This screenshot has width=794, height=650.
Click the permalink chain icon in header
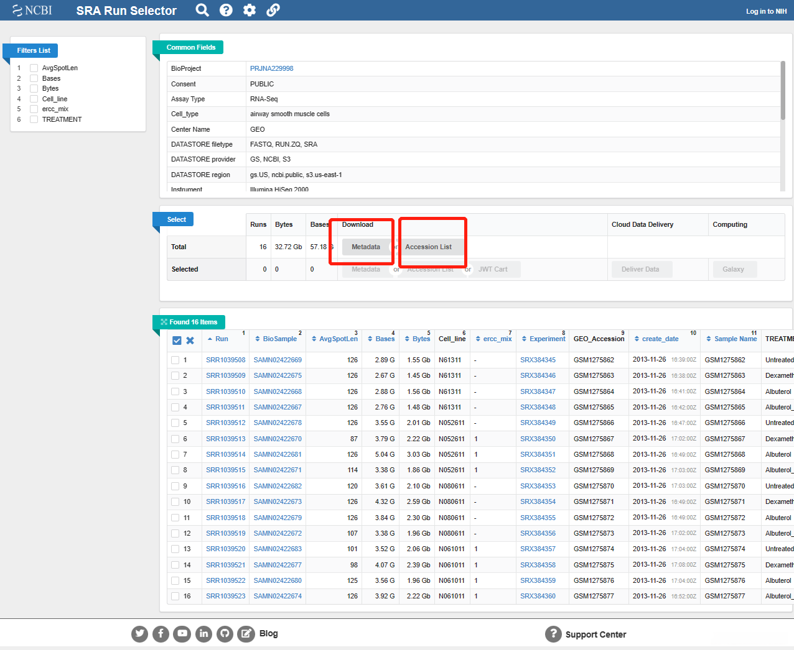tap(273, 10)
